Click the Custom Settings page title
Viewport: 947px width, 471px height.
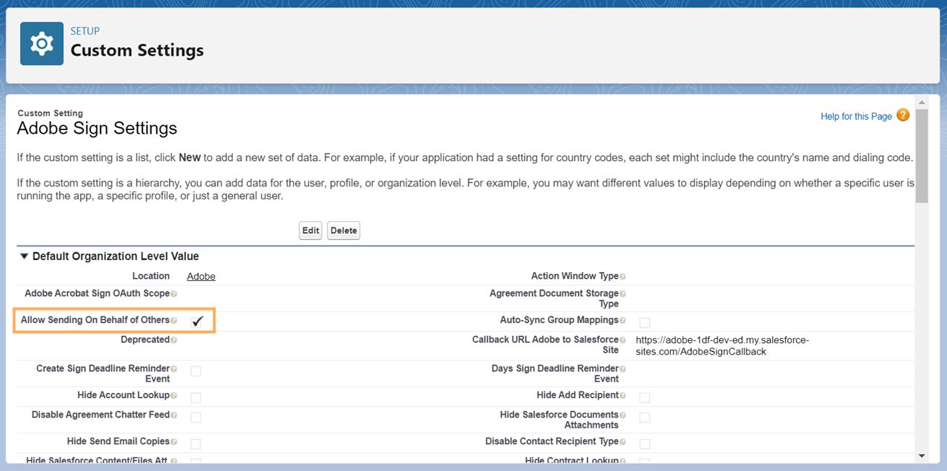137,51
